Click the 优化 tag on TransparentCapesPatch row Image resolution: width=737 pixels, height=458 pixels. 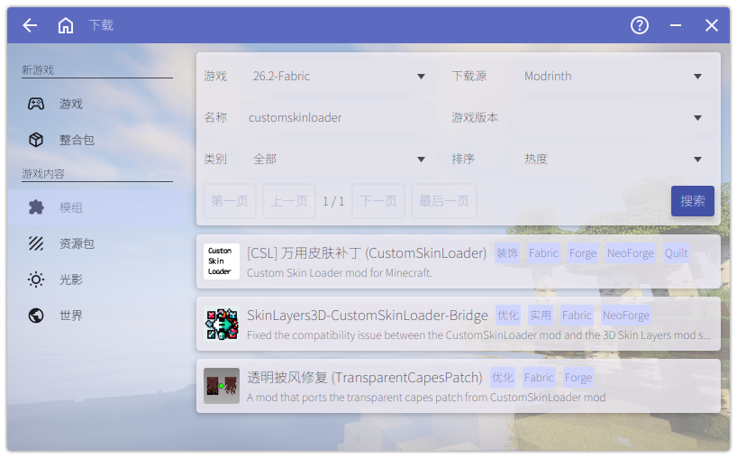click(x=503, y=377)
